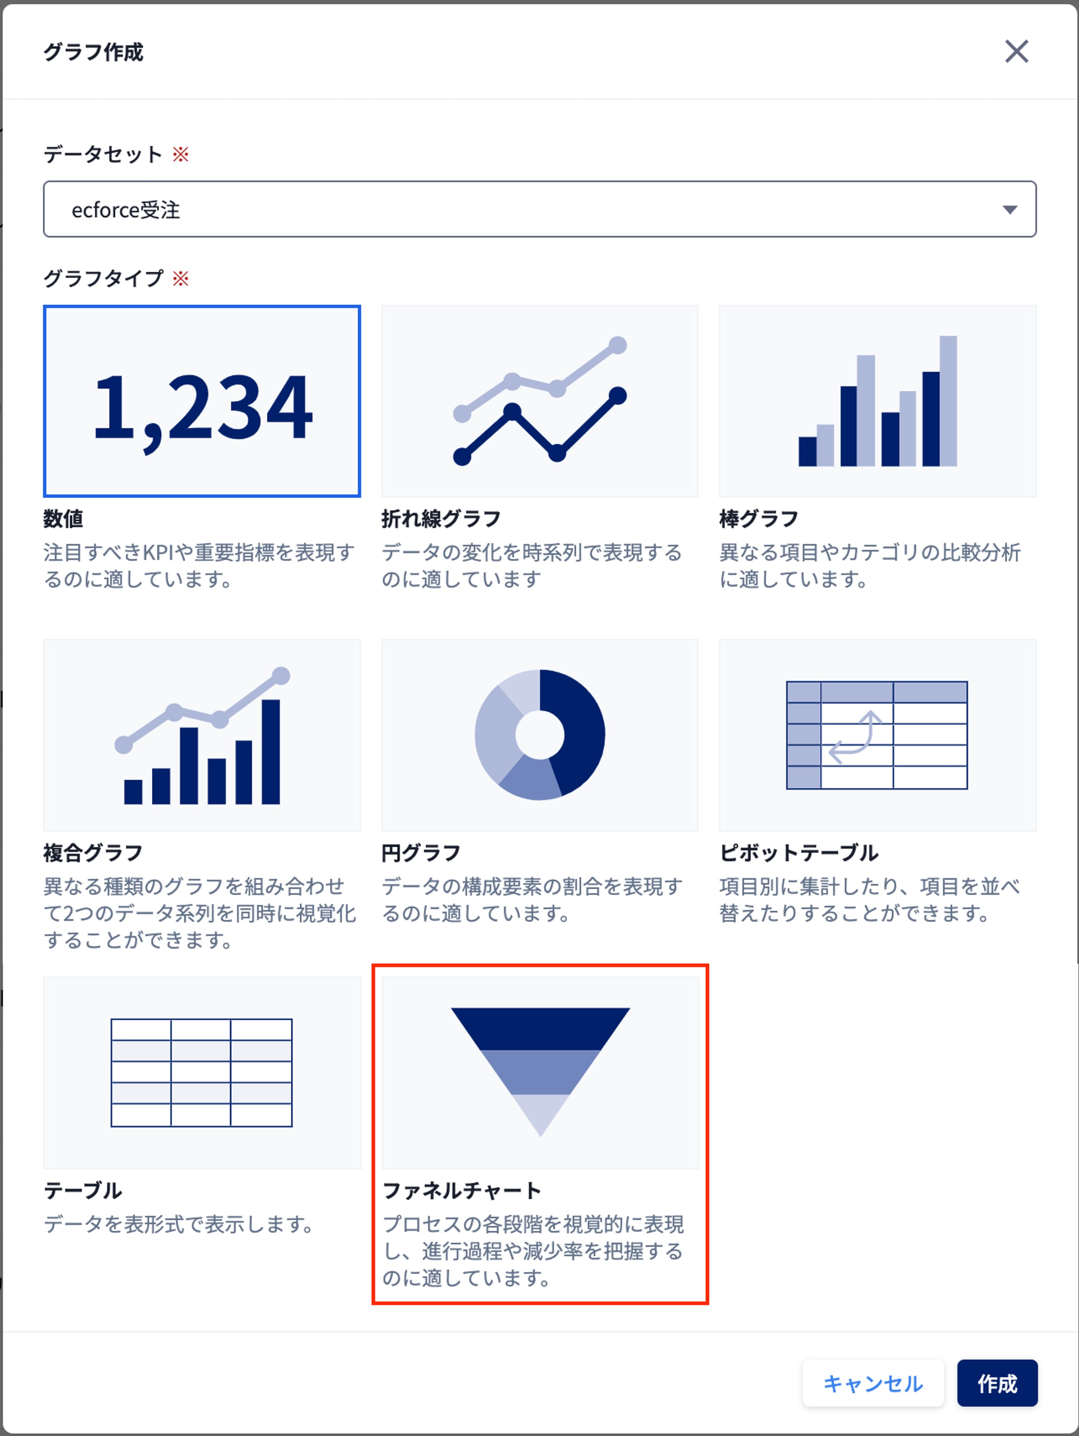The image size is (1079, 1436).
Task: Click the ピボットテーブル label text
Action: tap(799, 852)
